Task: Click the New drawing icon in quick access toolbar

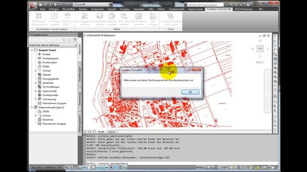Action: pos(41,4)
